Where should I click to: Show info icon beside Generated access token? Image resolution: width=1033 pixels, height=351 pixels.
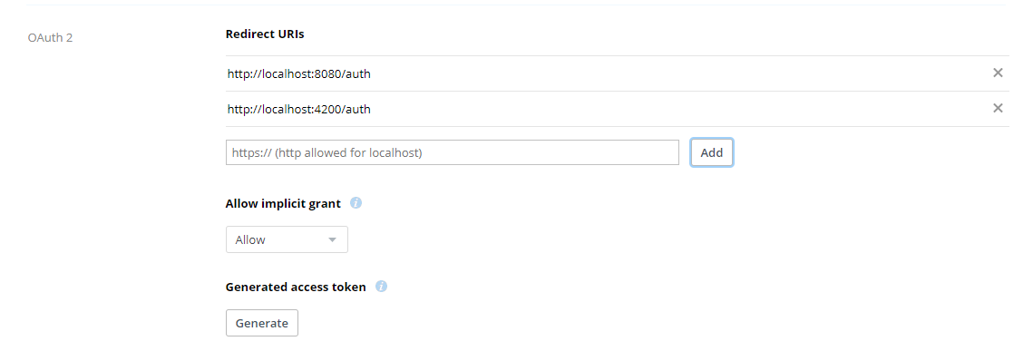click(x=381, y=288)
